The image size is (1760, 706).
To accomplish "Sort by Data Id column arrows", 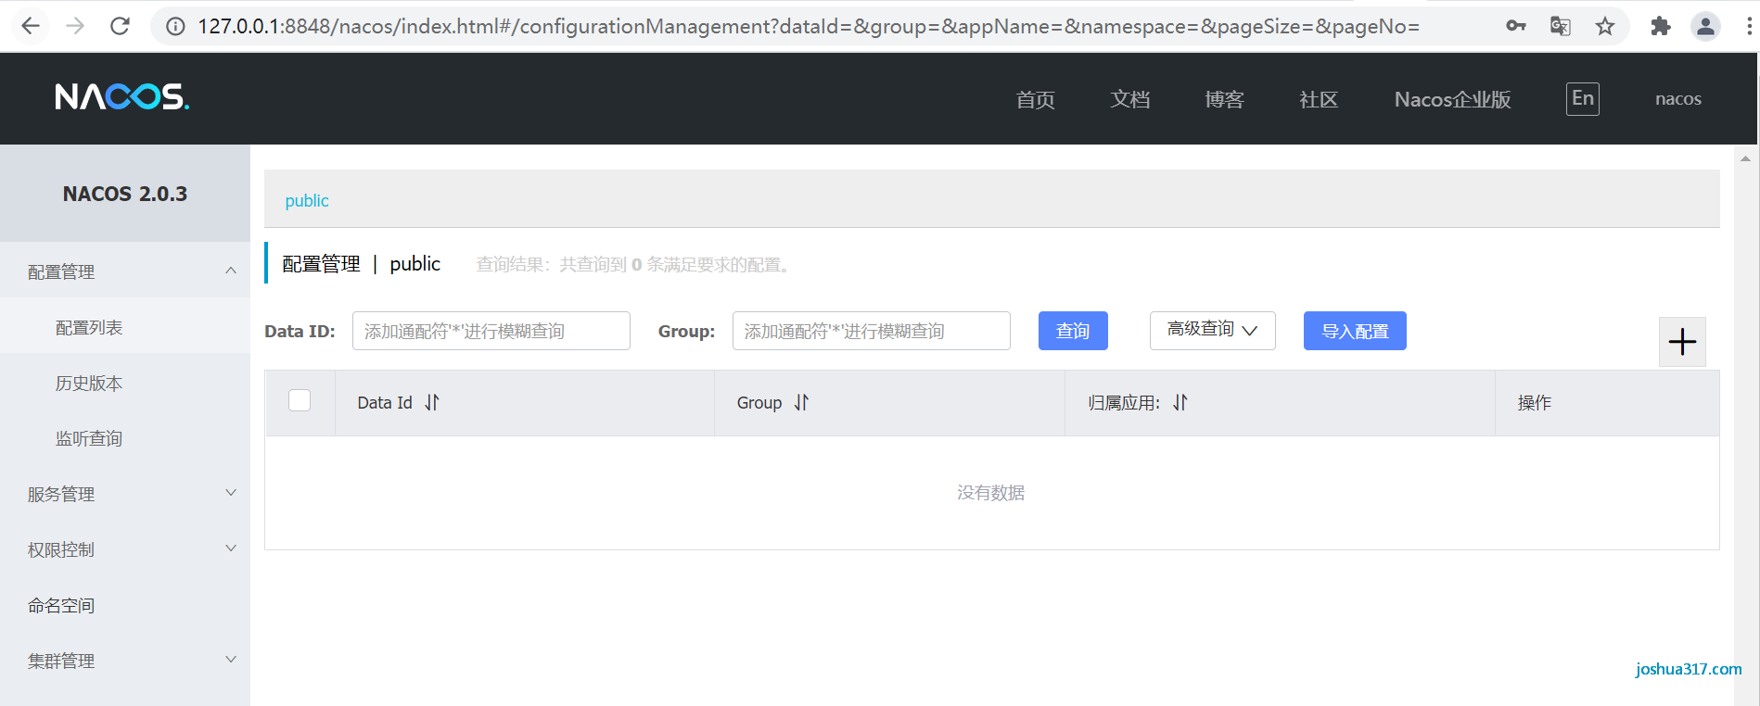I will pyautogui.click(x=432, y=403).
